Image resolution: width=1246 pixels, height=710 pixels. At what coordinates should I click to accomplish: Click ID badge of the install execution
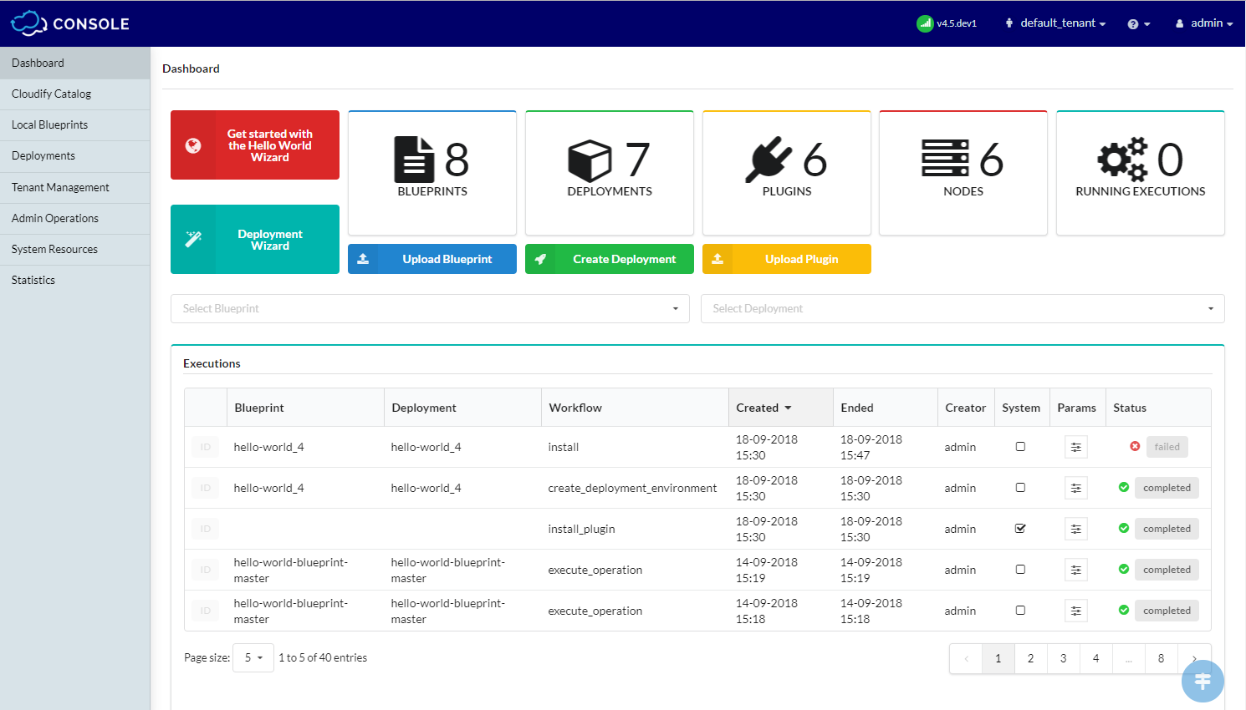206,447
